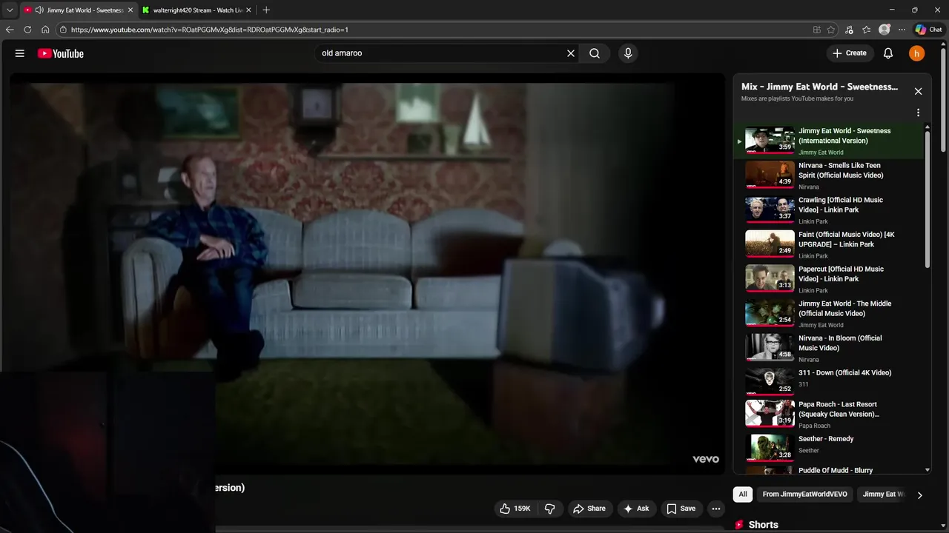This screenshot has width=949, height=533.
Task: Go to YouTube home via logo
Action: [61, 53]
